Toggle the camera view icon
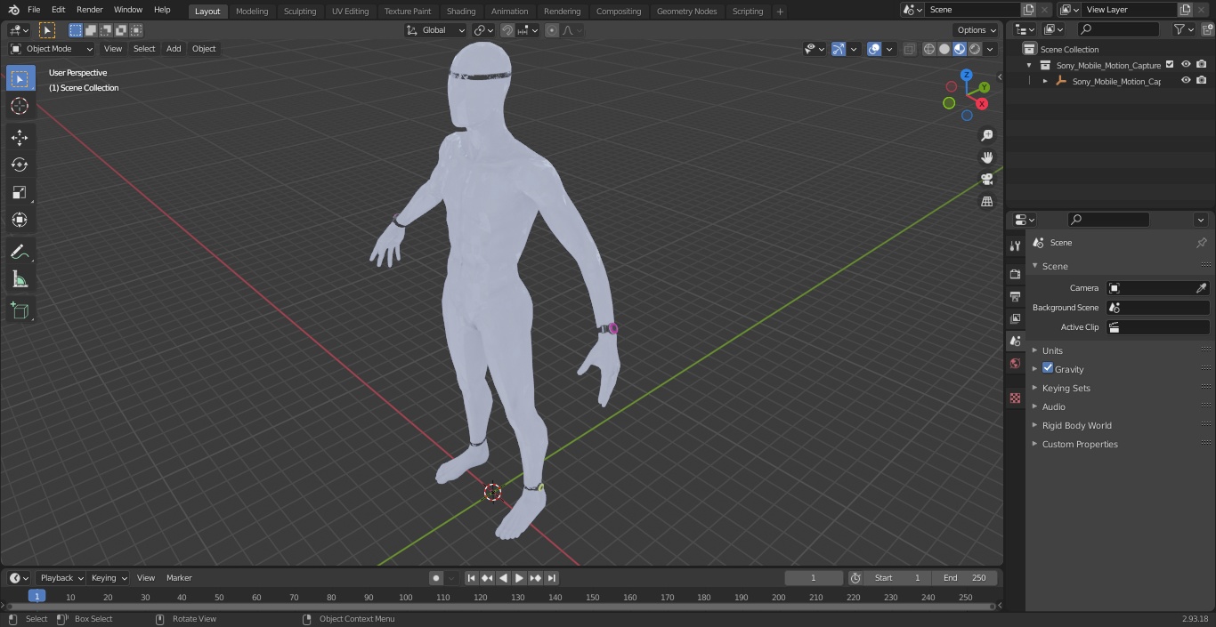1216x627 pixels. point(986,179)
